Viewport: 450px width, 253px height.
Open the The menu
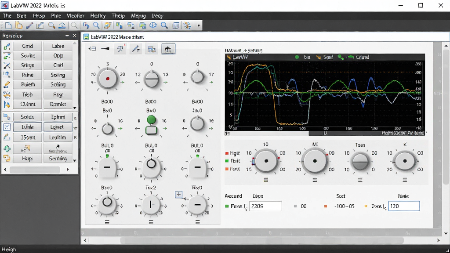pyautogui.click(x=7, y=16)
